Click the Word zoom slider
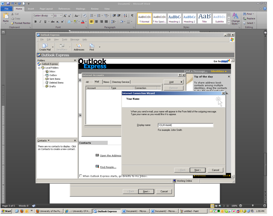The width and height of the screenshot is (273, 216). point(253,206)
